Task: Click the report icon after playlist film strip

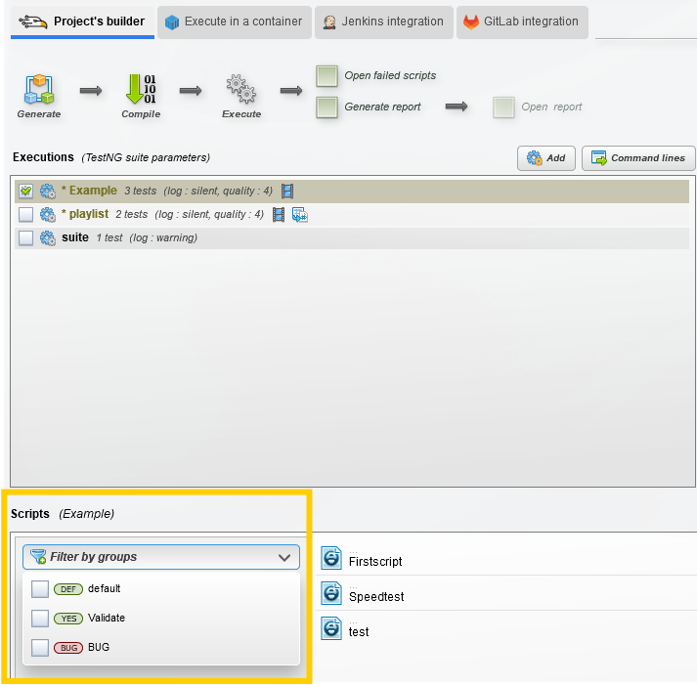Action: pos(299,215)
